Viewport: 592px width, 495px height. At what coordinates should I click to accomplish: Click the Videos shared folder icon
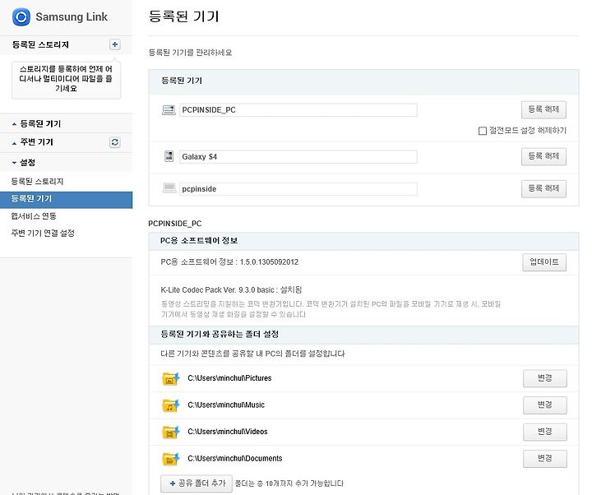point(171,432)
